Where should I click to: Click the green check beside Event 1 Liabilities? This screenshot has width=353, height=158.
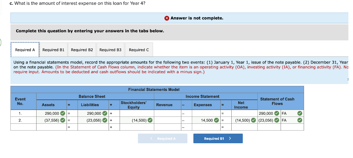coord(105,113)
